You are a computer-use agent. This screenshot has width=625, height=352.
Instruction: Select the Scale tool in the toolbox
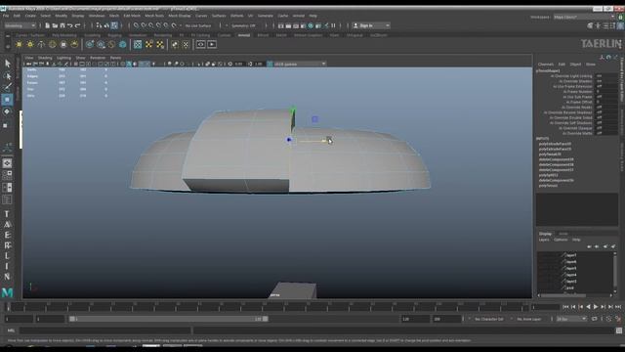click(6, 125)
